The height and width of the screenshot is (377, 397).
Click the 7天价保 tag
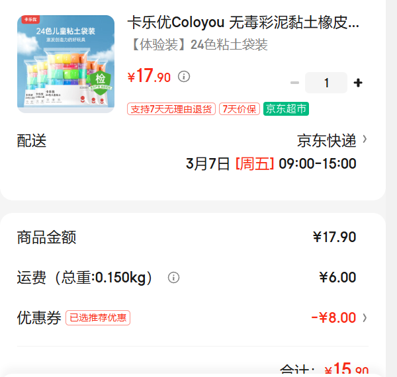pyautogui.click(x=240, y=109)
